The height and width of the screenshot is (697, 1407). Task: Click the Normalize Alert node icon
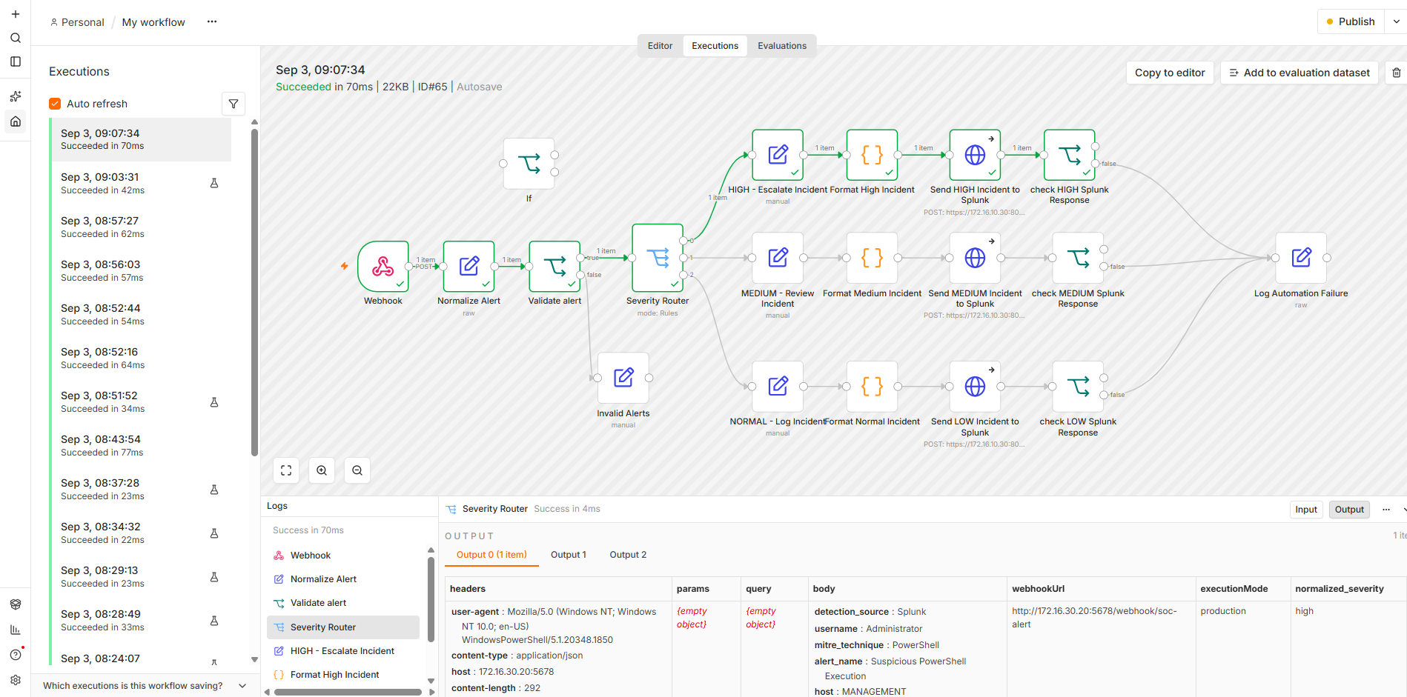[x=469, y=266]
